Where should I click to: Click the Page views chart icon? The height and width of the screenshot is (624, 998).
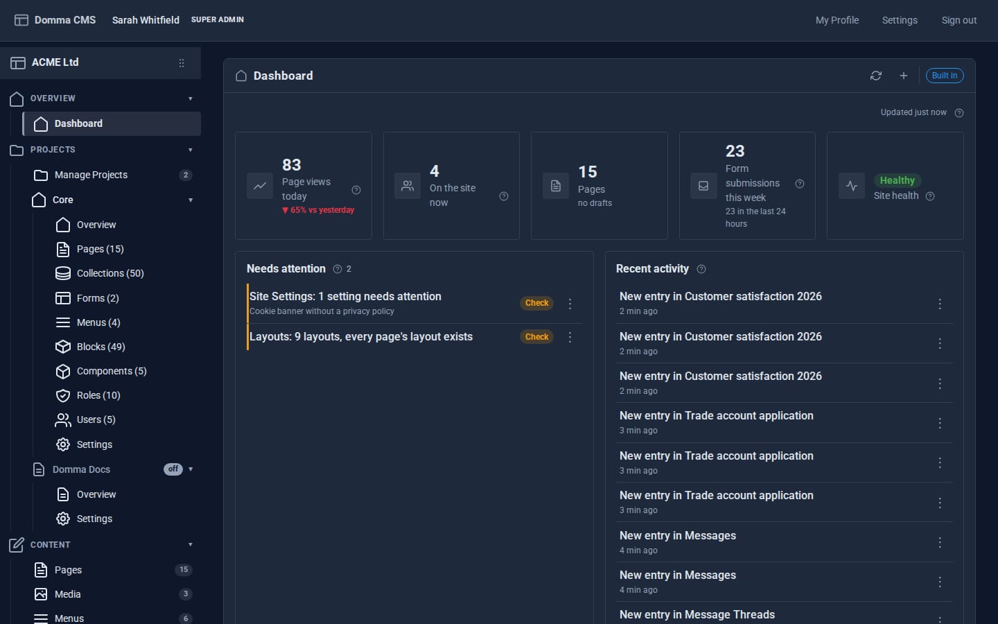click(260, 186)
